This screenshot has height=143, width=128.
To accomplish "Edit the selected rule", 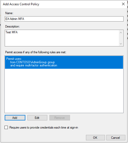I will coord(37,118).
